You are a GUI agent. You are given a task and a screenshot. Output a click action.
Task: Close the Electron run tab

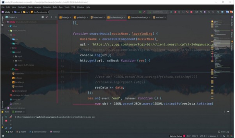tap(24, 112)
